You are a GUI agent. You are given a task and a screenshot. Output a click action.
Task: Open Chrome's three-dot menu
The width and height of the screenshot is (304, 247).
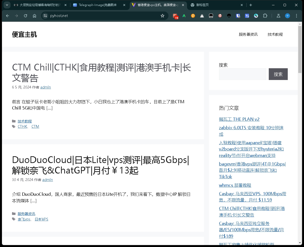296,16
